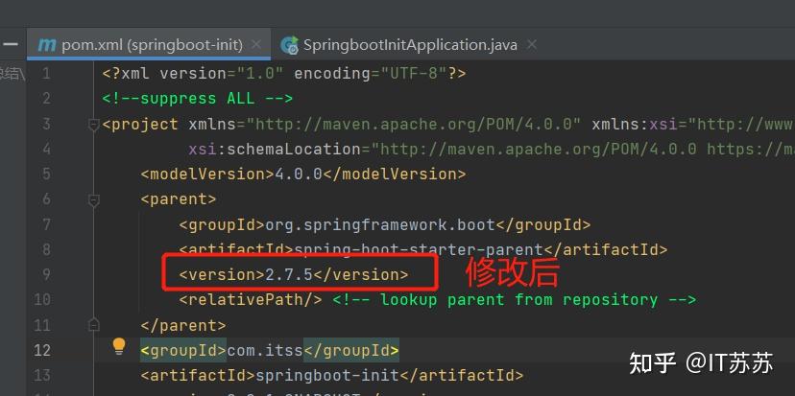Viewport: 795px width, 396px height.
Task: Click the Java class icon on SpringbootInitApplication tab
Action: point(288,45)
